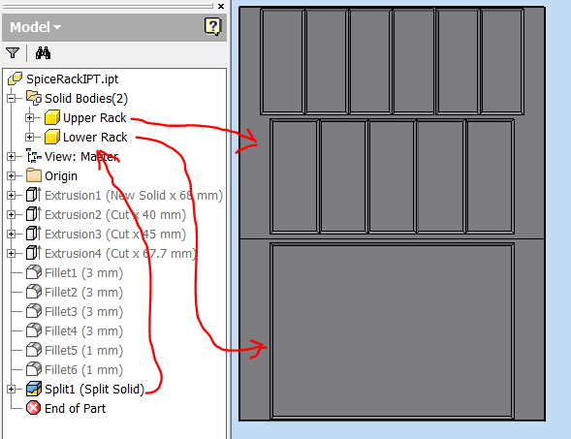571x439 pixels.
Task: Select the Solid Bodies folder icon
Action: tap(34, 98)
